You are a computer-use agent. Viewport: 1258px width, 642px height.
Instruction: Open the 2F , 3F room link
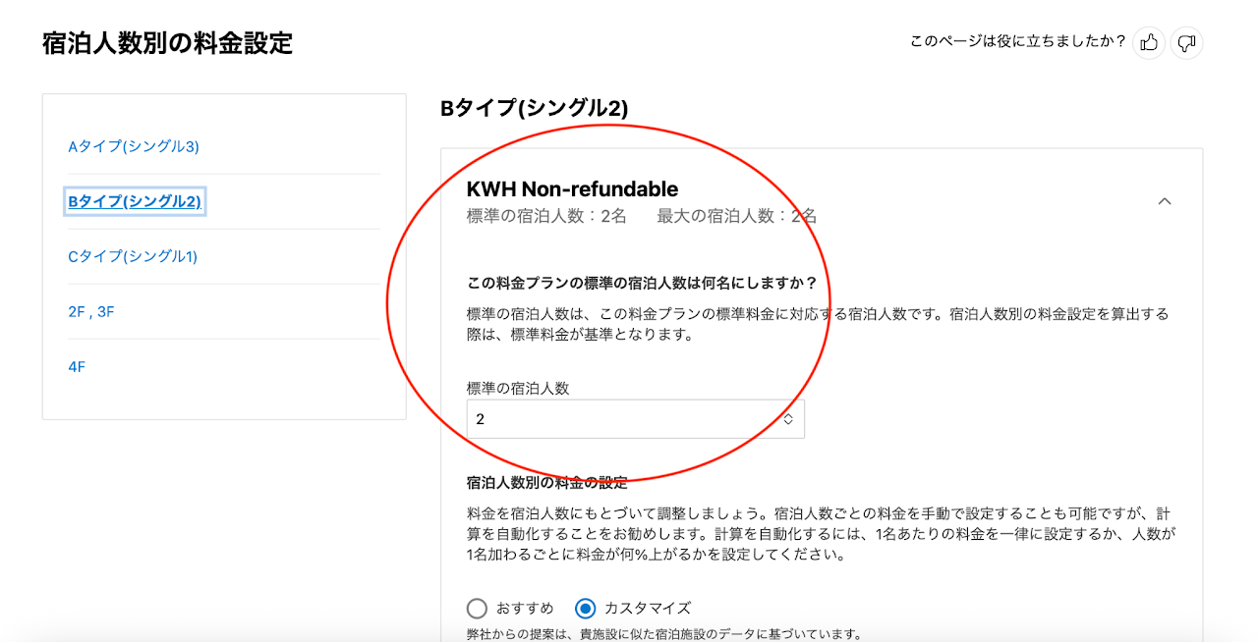point(91,311)
